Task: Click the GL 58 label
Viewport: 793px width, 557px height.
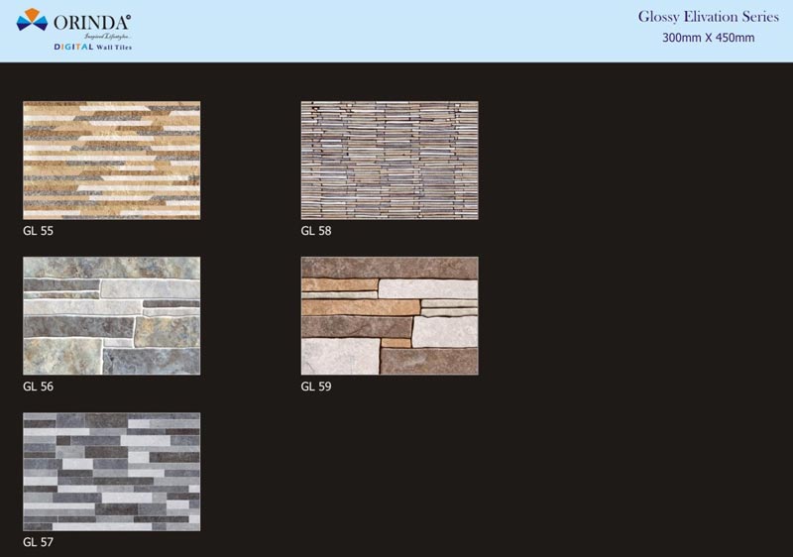Action: pos(315,231)
